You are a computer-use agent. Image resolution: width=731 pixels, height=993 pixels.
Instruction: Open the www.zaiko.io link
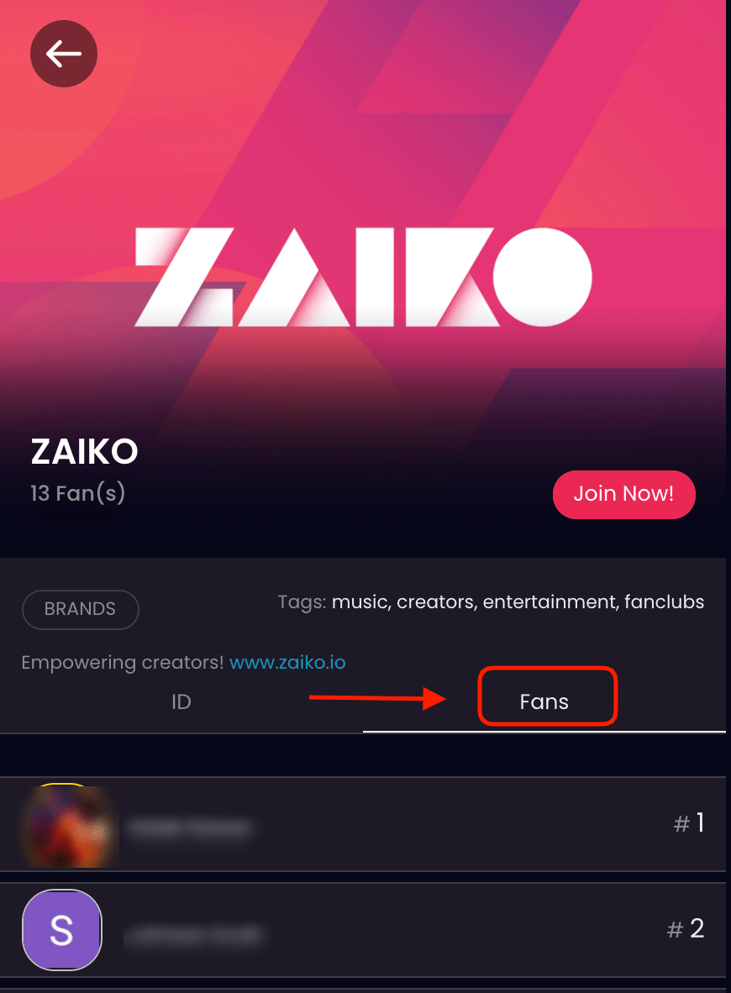287,662
